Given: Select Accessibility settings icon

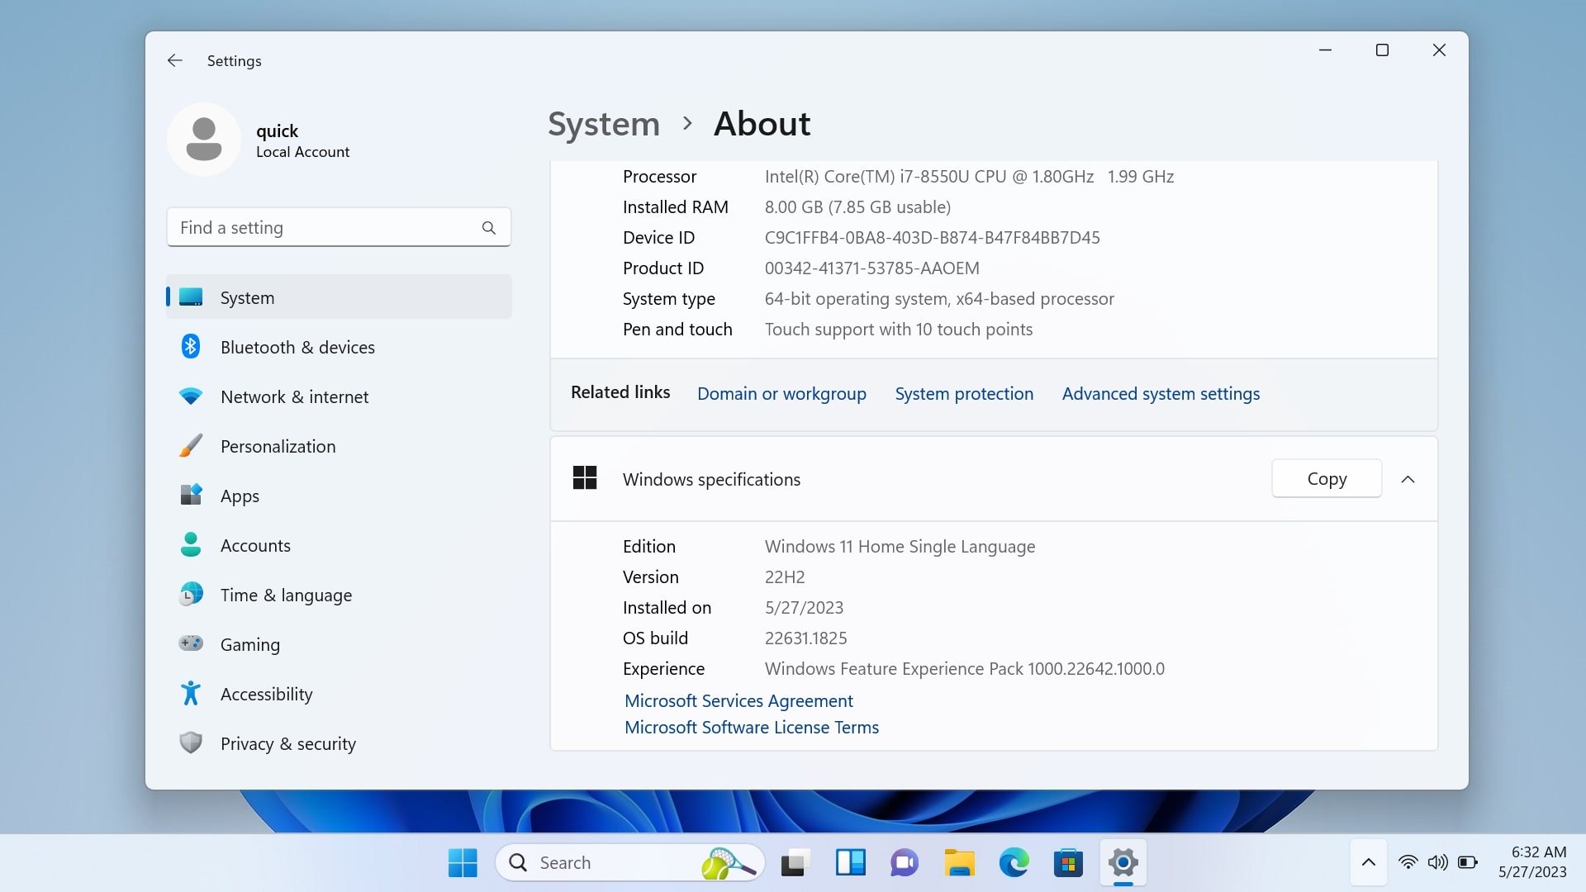Looking at the screenshot, I should pyautogui.click(x=192, y=693).
